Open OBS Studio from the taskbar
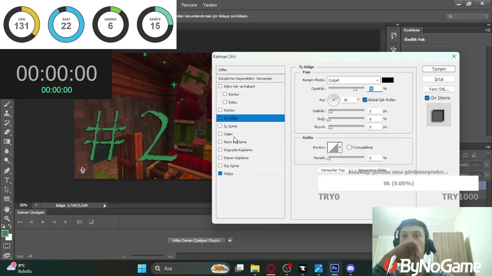This screenshot has width=492, height=276. coord(287,268)
